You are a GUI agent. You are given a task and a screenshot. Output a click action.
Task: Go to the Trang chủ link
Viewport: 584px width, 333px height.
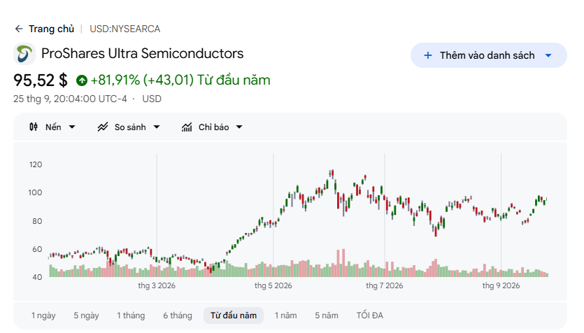[51, 29]
